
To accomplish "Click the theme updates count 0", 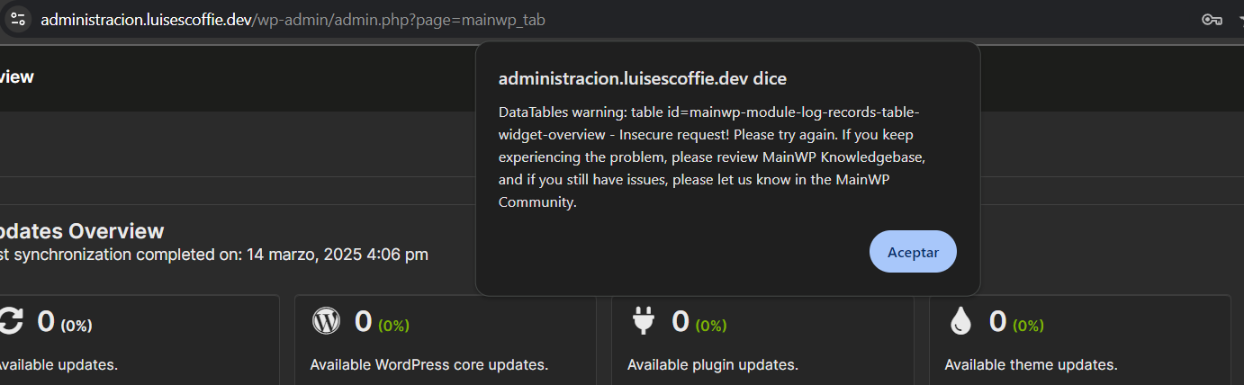I will pyautogui.click(x=998, y=321).
